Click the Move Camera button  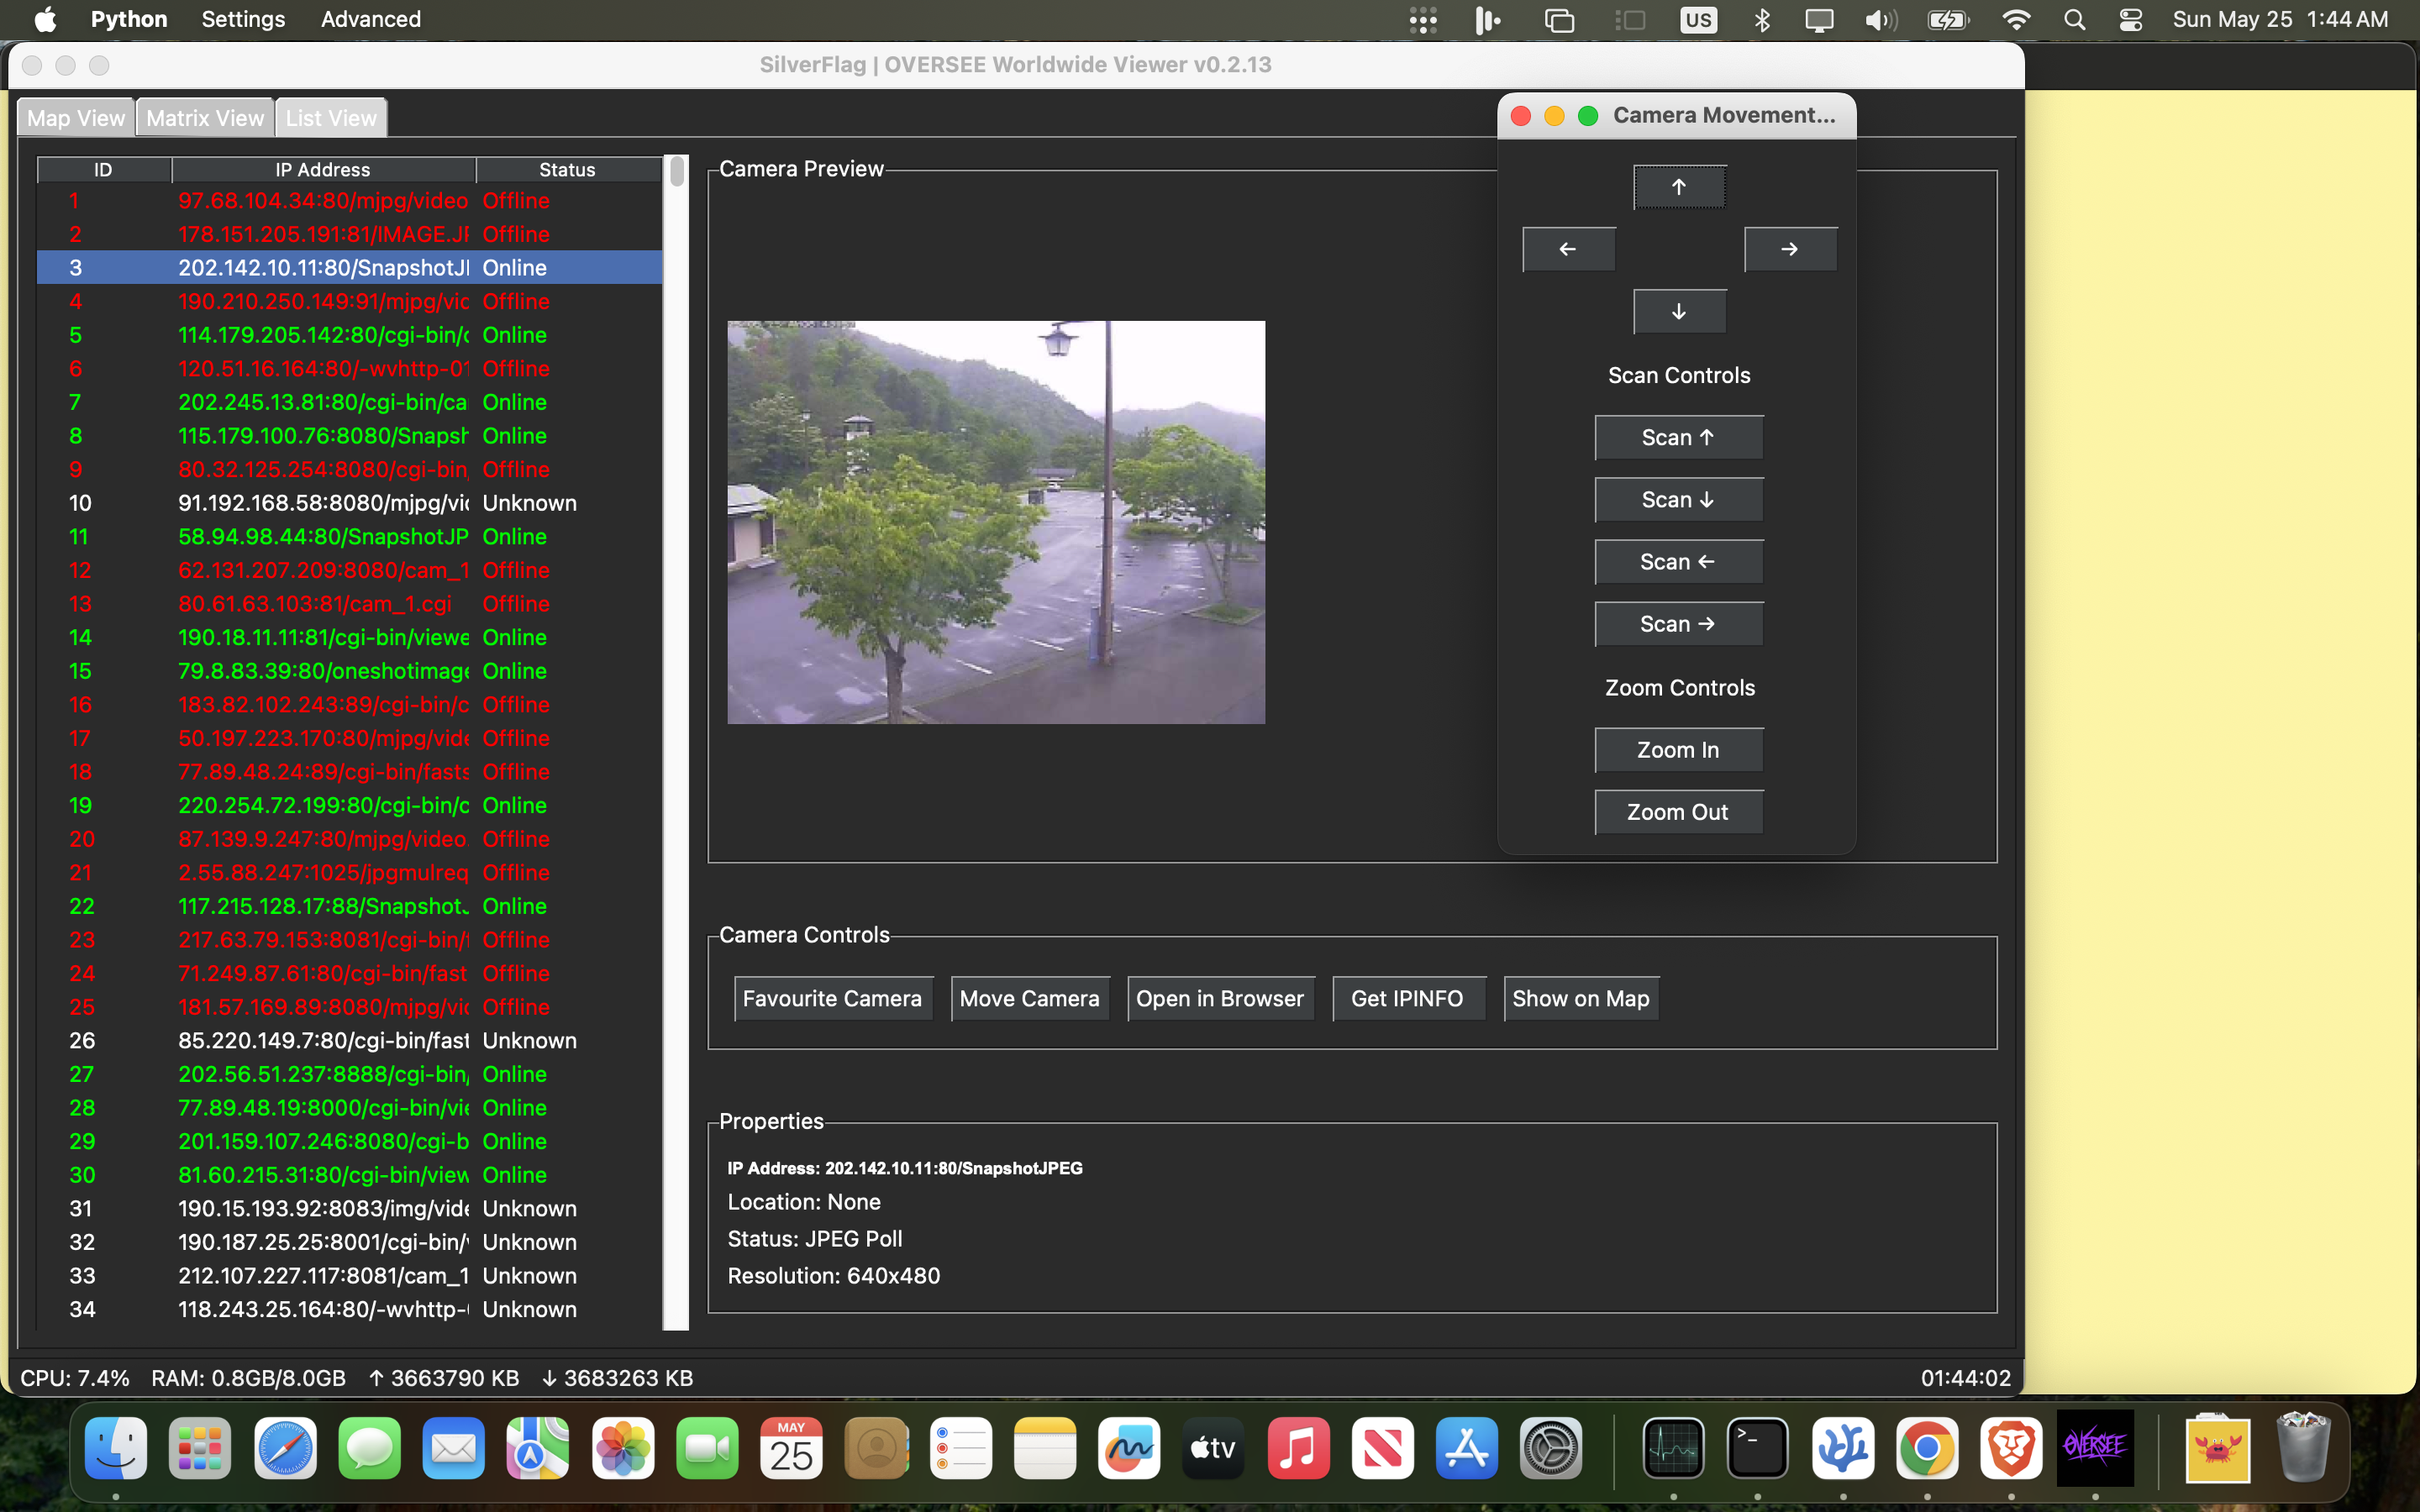(1029, 998)
